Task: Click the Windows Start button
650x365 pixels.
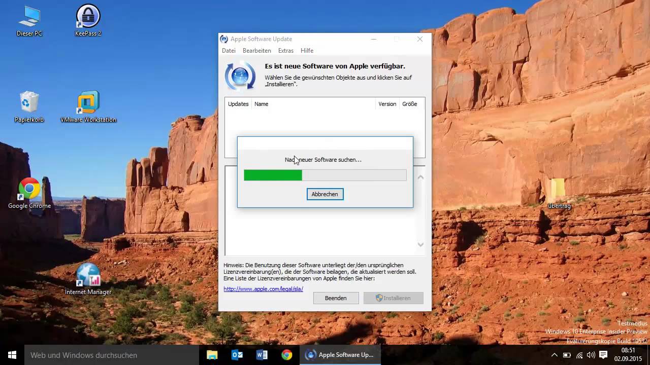Action: click(12, 355)
